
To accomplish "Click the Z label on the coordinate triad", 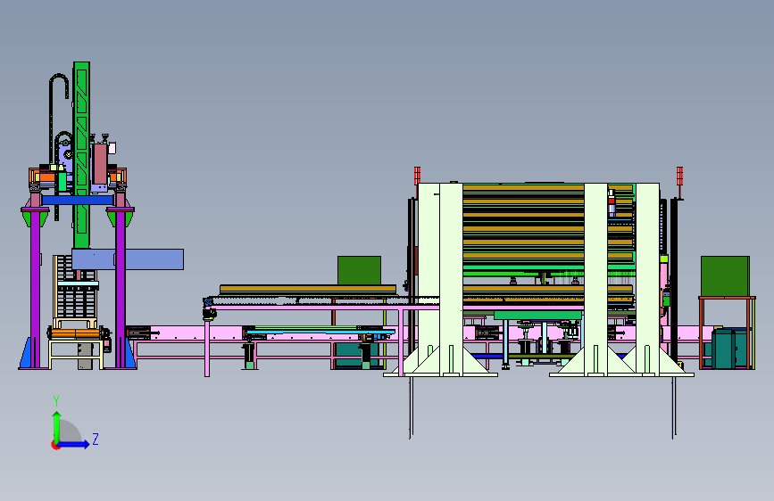I will click(x=96, y=439).
